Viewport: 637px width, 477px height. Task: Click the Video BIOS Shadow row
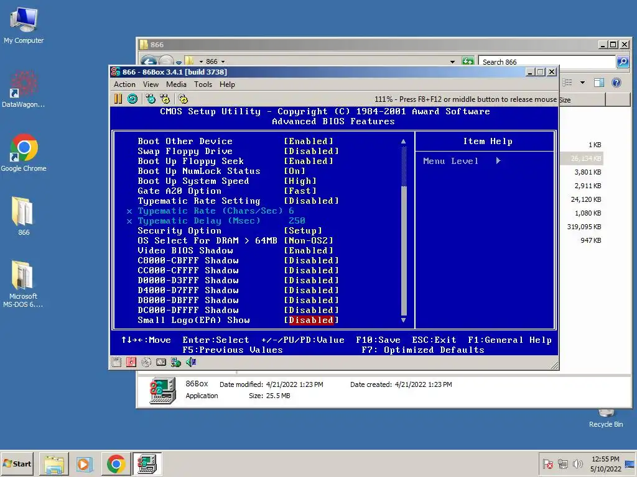[235, 251]
